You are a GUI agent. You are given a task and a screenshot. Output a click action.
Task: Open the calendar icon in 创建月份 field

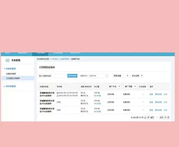pyautogui.click(x=107, y=76)
